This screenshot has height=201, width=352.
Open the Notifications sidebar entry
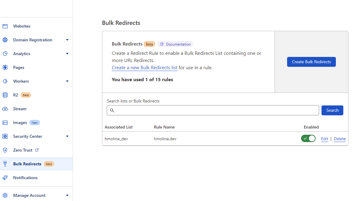pos(25,178)
